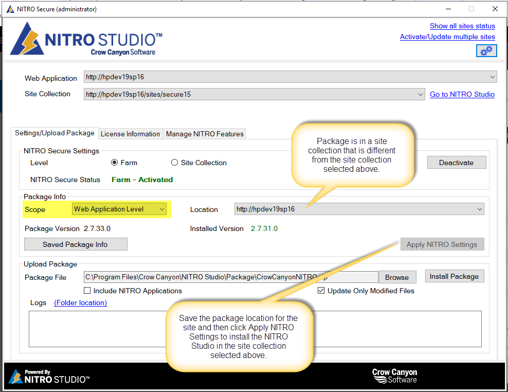Click the Farm - Activated status text
508x392 pixels.
[142, 180]
